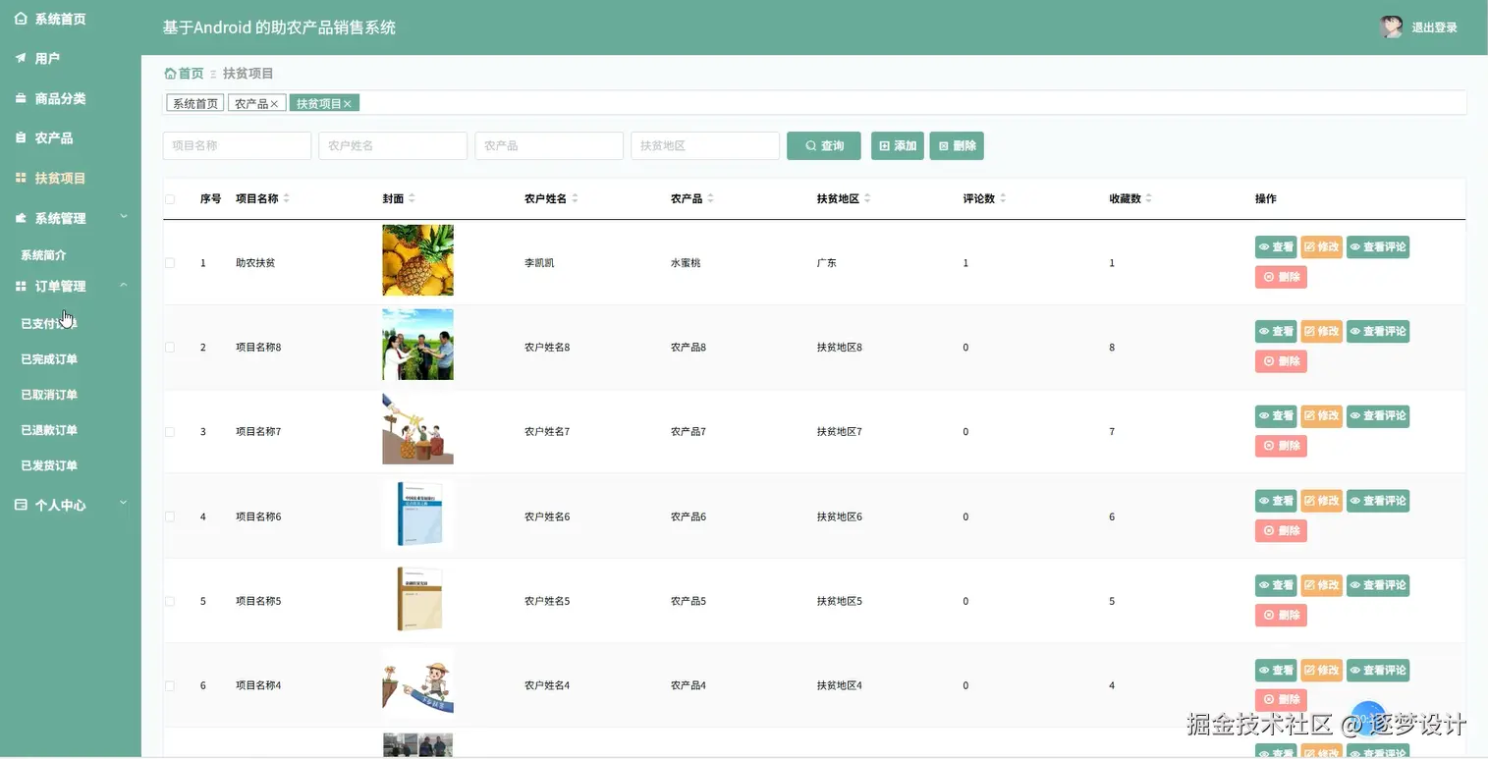The image size is (1488, 759).
Task: Tick the checkbox for row 项目名称7
Action: [170, 432]
